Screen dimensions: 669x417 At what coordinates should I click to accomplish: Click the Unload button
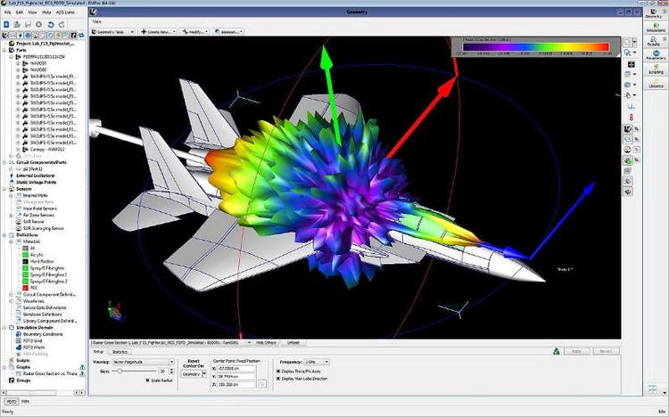pyautogui.click(x=293, y=341)
